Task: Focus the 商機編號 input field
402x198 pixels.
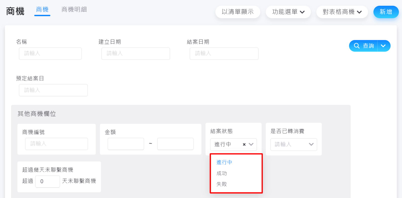Action: point(57,144)
